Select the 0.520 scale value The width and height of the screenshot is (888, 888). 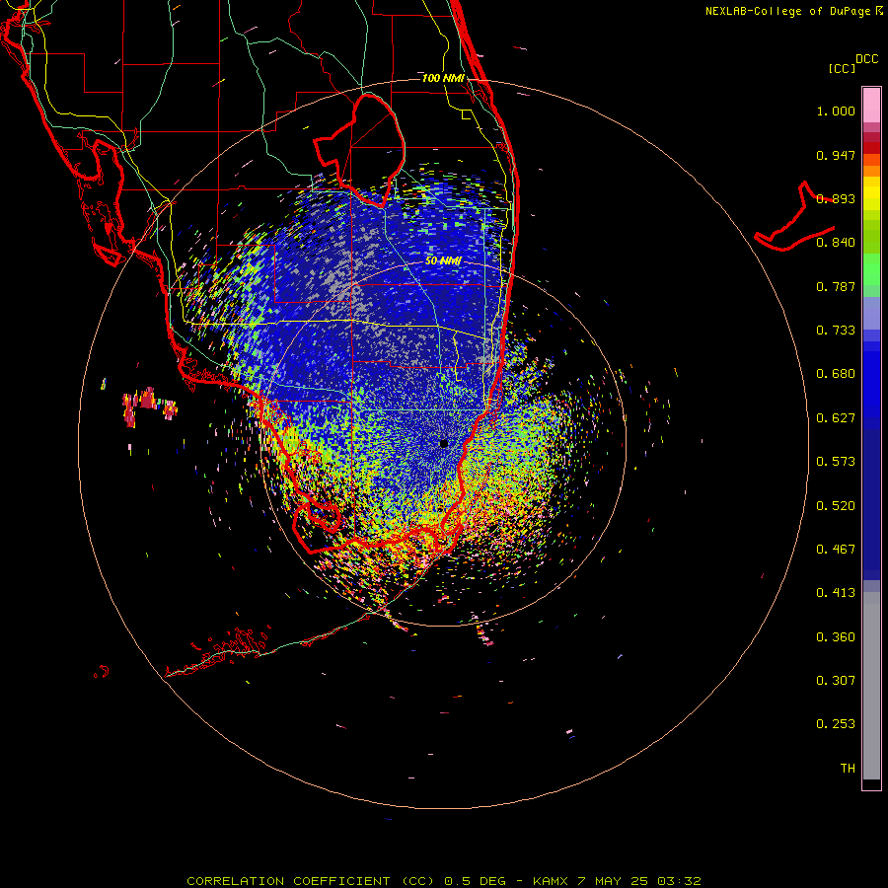click(836, 506)
